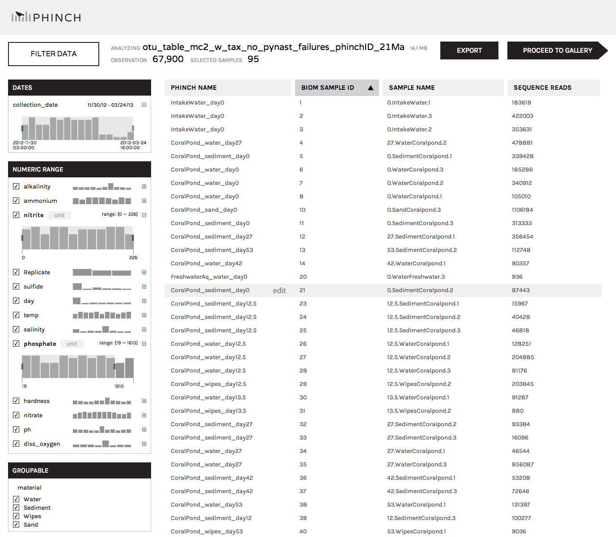Image resolution: width=616 pixels, height=537 pixels.
Task: Collapse the phosphate range chart
Action: point(144,344)
